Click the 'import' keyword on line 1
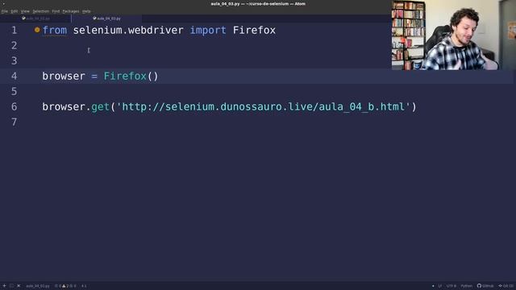This screenshot has height=290, width=516. (208, 31)
